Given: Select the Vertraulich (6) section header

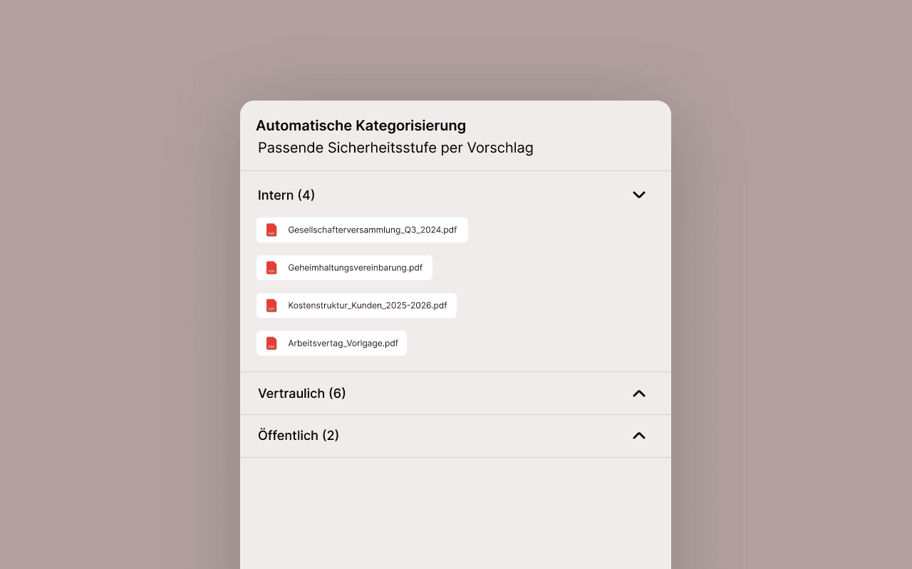Looking at the screenshot, I should (302, 393).
